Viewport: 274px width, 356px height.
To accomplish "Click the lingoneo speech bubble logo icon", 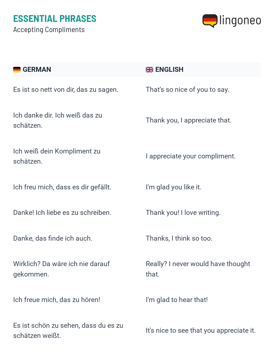I will [210, 21].
